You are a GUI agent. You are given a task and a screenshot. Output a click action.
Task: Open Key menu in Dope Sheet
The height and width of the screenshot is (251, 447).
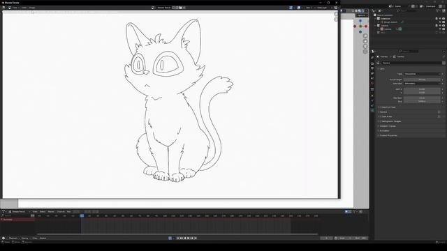[68, 212]
